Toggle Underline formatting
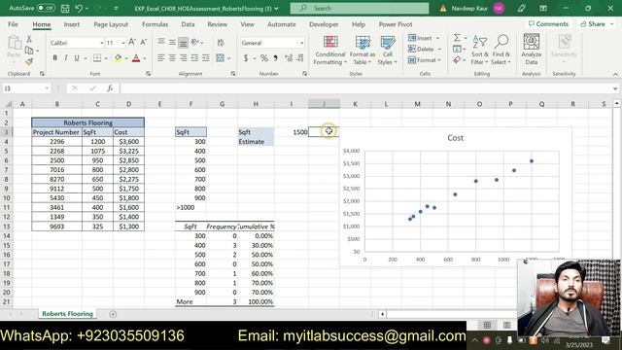Screen dimensions: 622x350 click(x=77, y=58)
